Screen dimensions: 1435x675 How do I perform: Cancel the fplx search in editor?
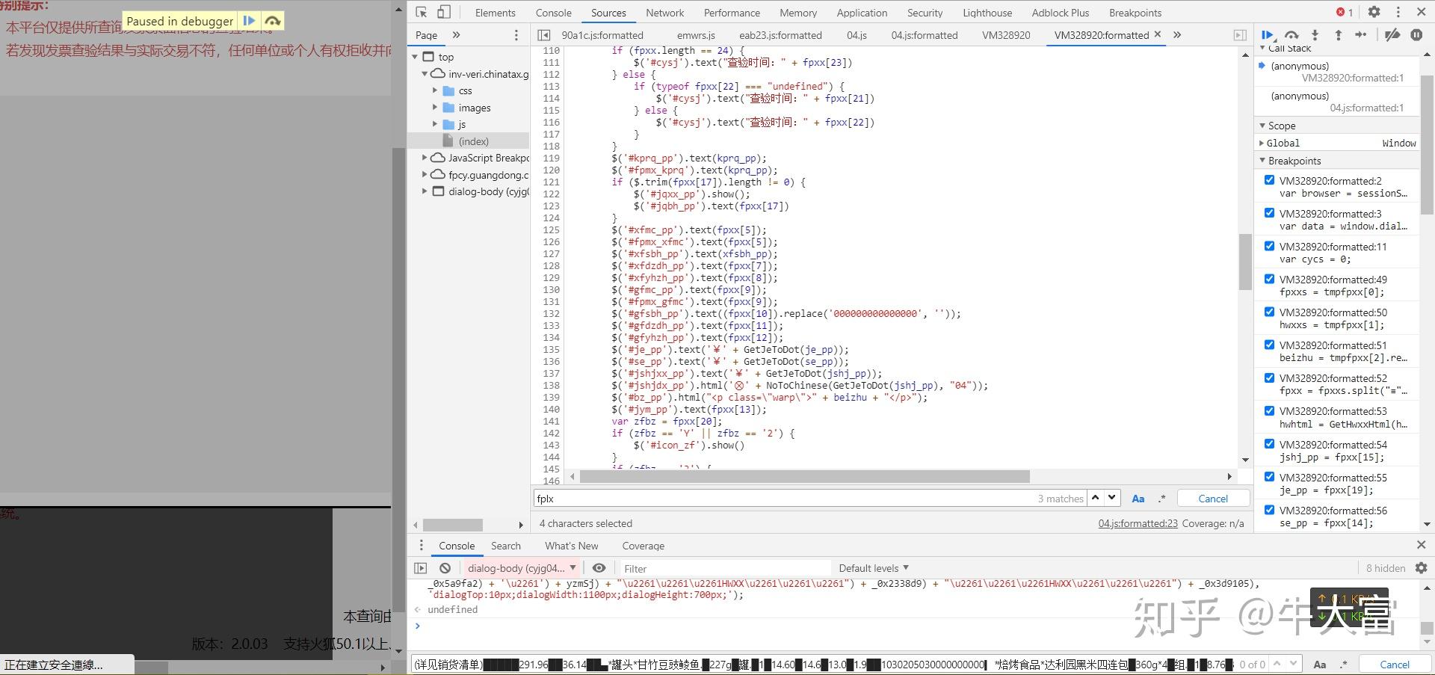click(x=1212, y=499)
